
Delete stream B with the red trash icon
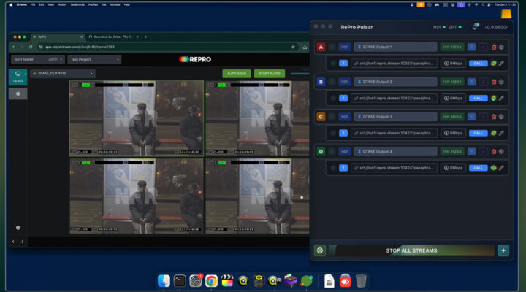(x=494, y=82)
